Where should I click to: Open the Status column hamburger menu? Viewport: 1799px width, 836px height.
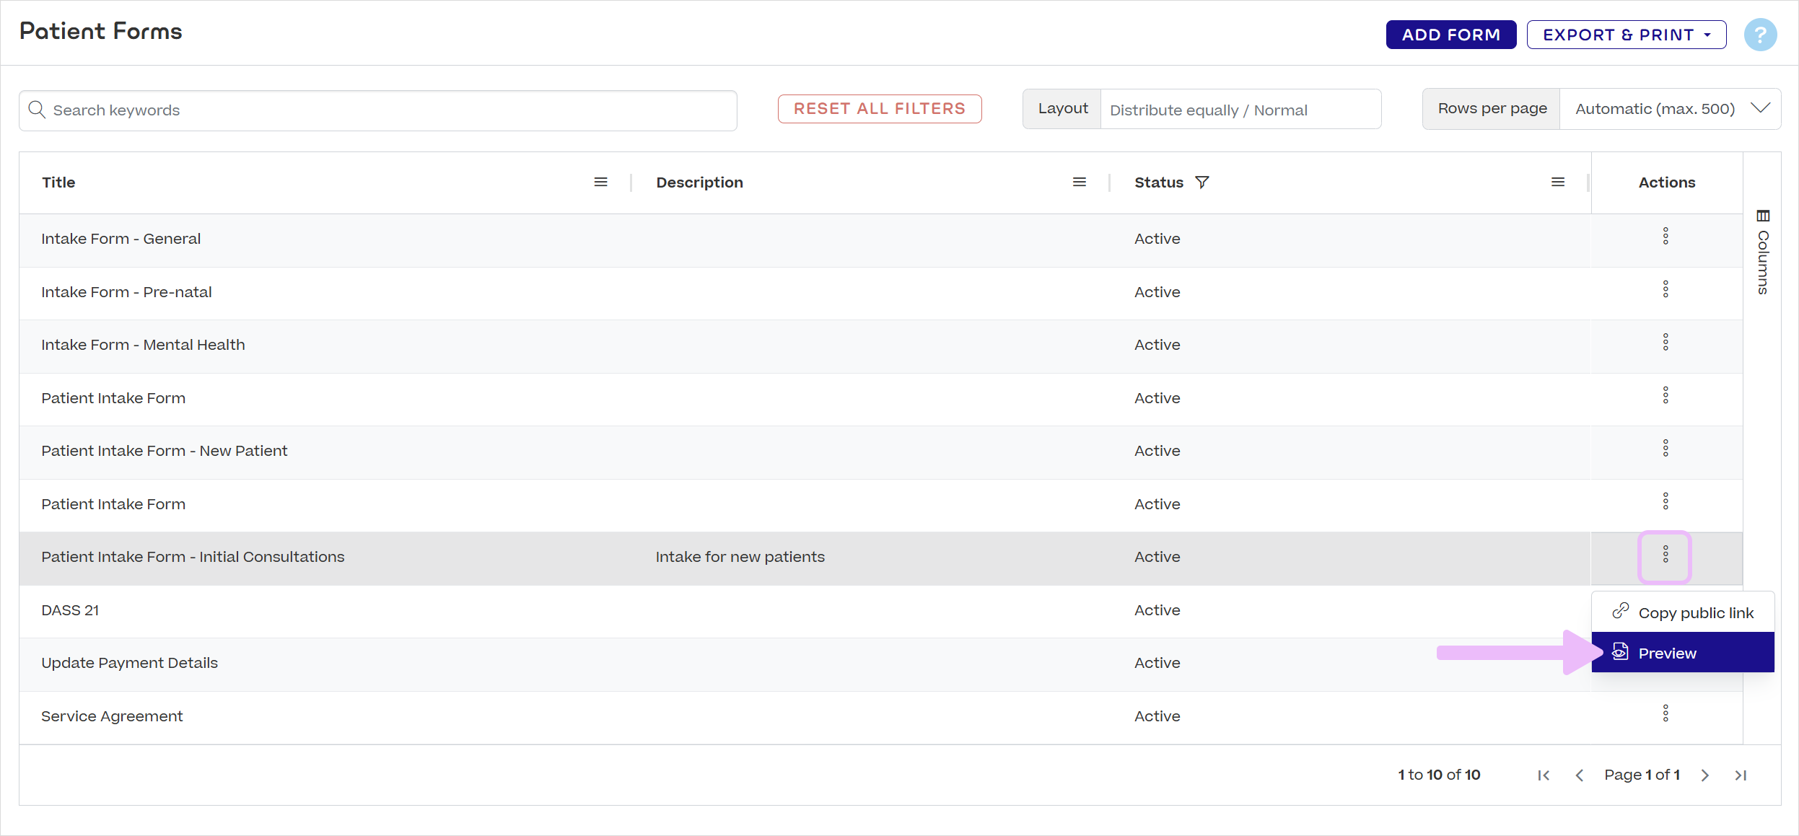1558,182
